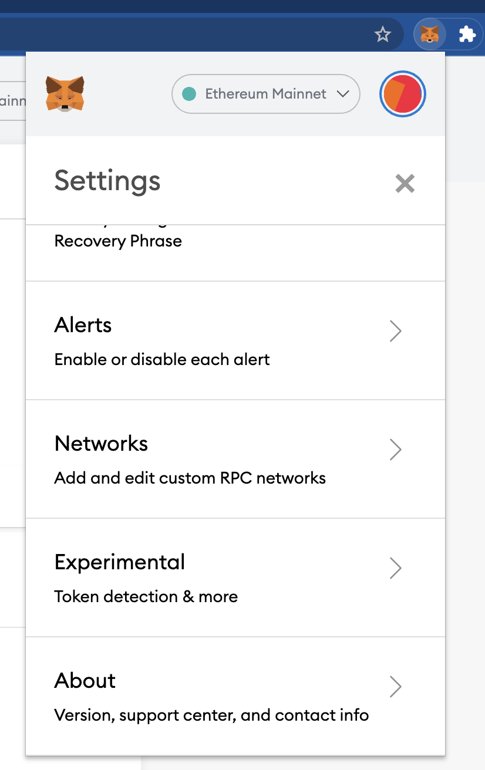Select the Recovery Phrase settings entry

click(235, 252)
